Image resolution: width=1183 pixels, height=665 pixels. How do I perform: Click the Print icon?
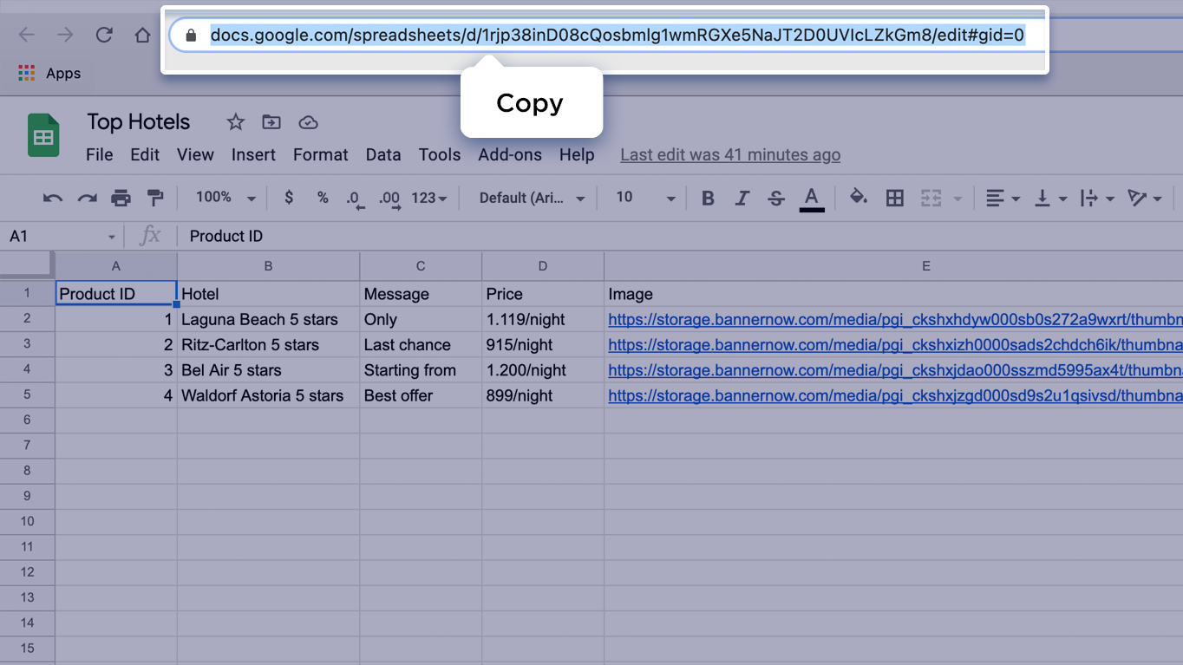(121, 199)
